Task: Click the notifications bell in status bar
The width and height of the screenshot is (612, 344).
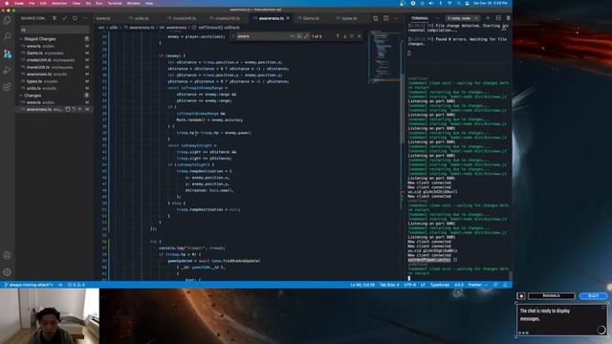Action: click(x=506, y=285)
